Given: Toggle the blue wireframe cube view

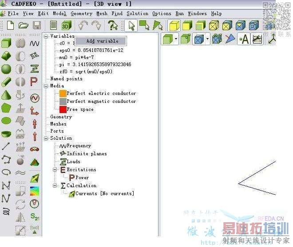Looking at the screenshot, I should click(x=254, y=25).
